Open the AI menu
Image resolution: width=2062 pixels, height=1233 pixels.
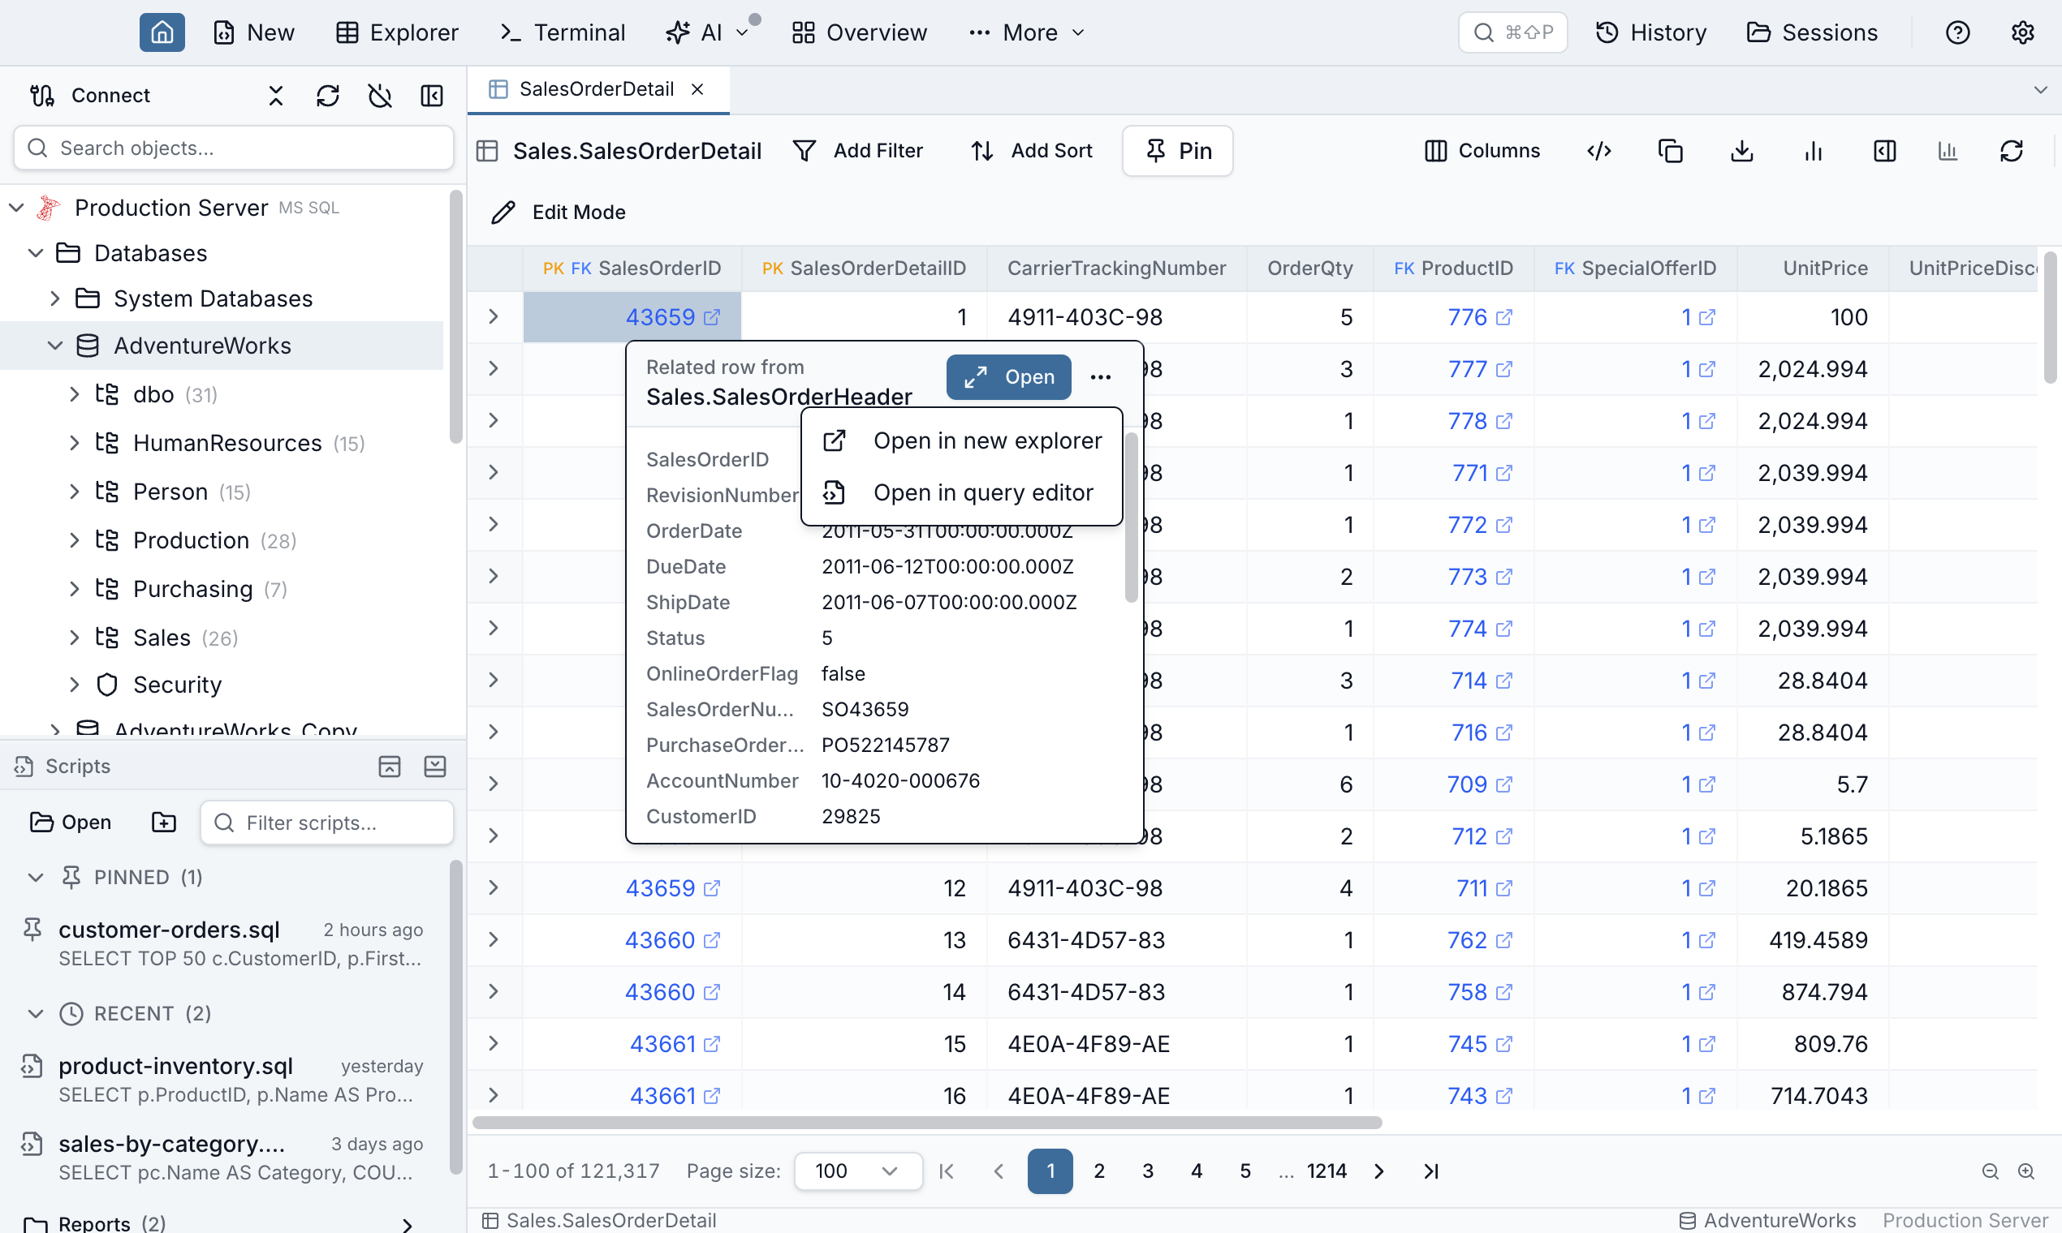709,32
